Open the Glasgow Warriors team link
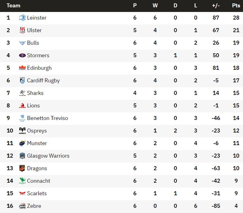 click(48, 156)
